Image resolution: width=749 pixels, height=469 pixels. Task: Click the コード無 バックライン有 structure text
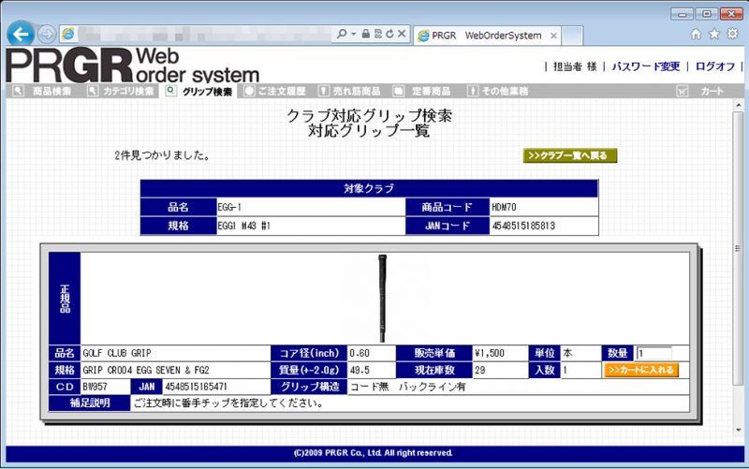tap(408, 387)
